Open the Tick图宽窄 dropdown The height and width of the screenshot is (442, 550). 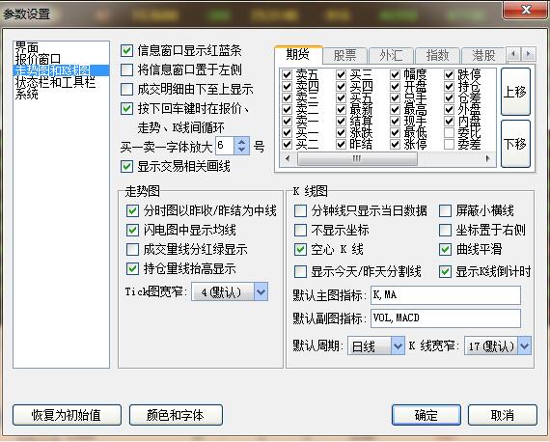click(x=261, y=291)
